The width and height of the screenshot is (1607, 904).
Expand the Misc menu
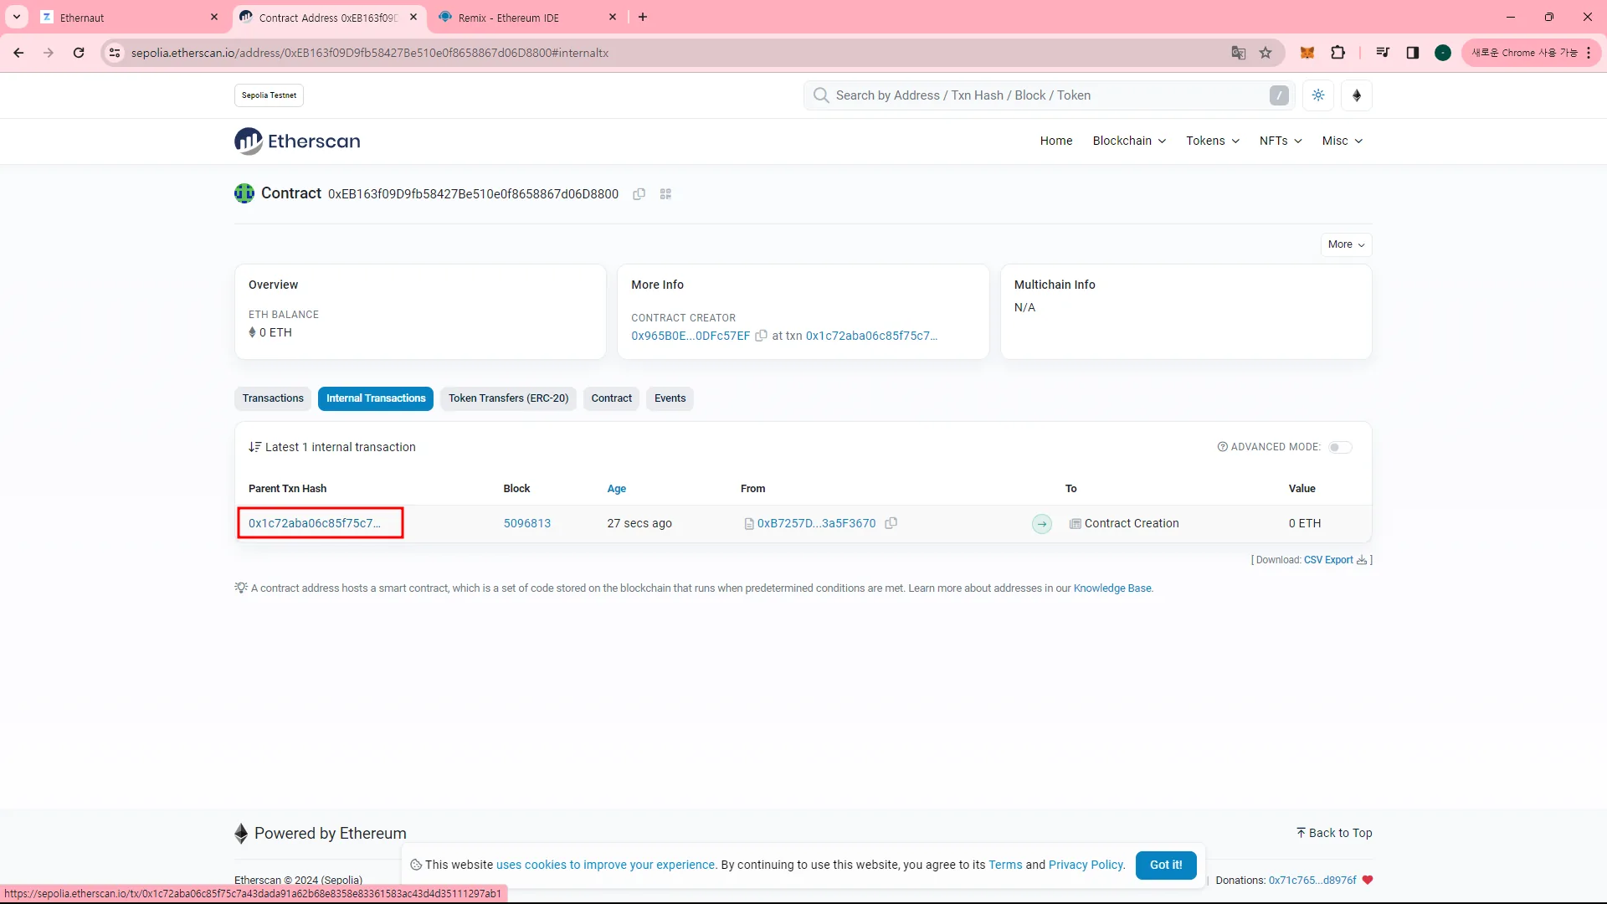1343,141
